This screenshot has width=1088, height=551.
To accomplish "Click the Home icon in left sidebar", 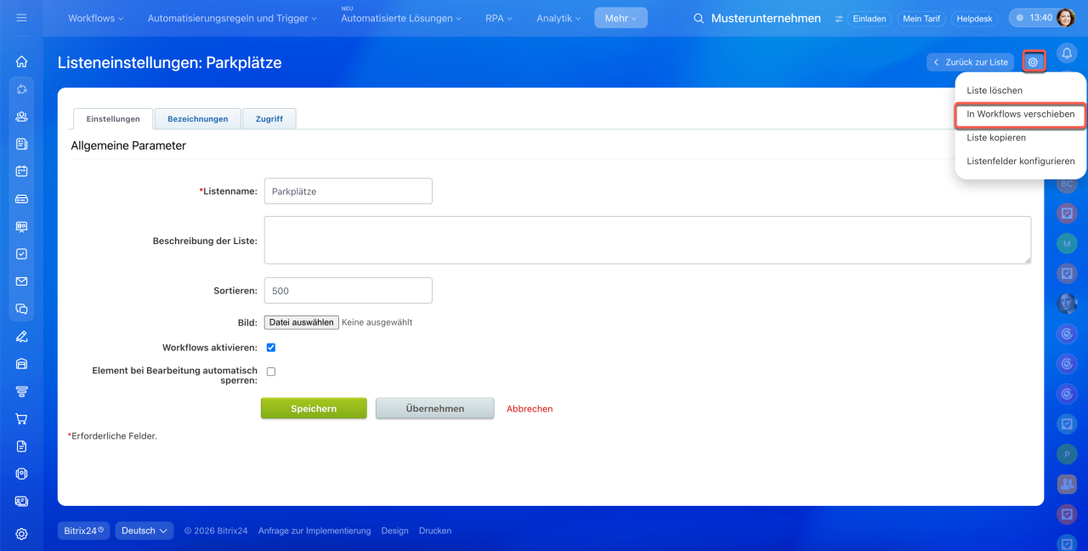I will coord(21,61).
